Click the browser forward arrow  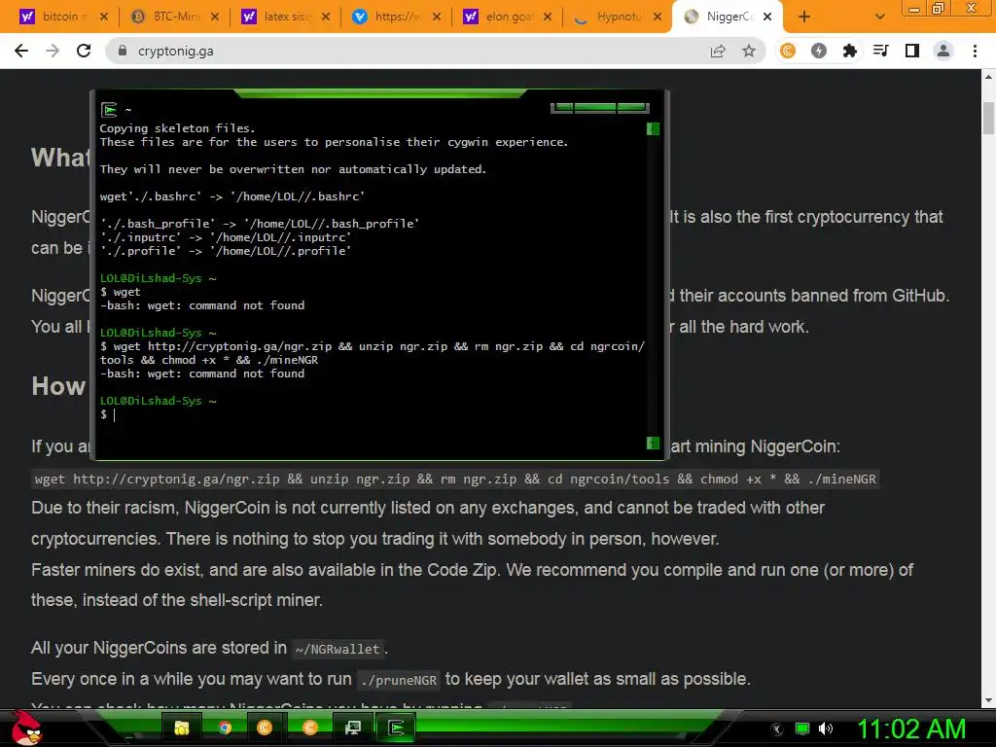coord(53,51)
